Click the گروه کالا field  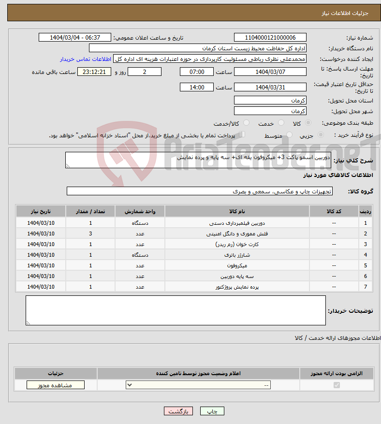coord(200,191)
